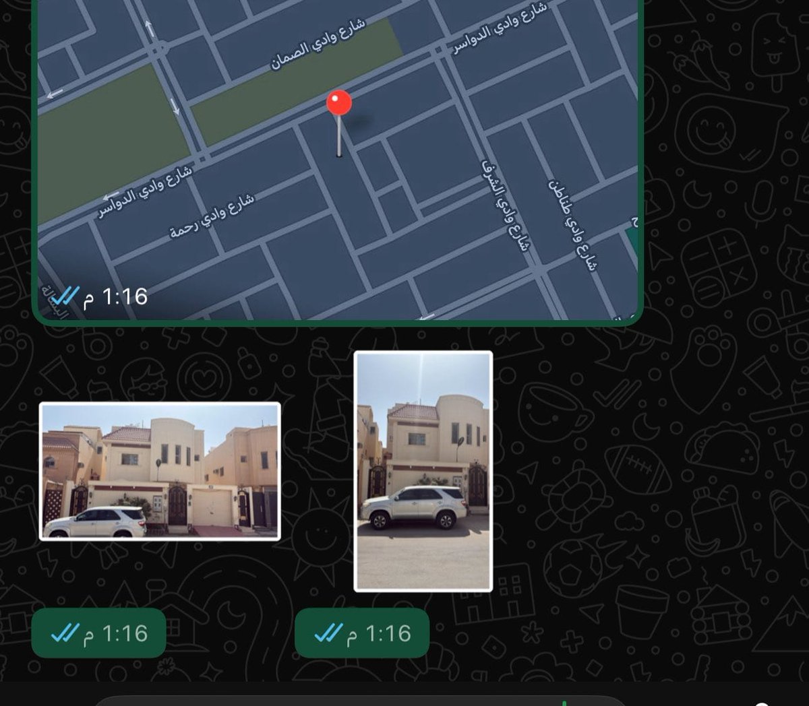Click the 1:16 timestamp on map message
This screenshot has width=809, height=706.
[x=116, y=296]
